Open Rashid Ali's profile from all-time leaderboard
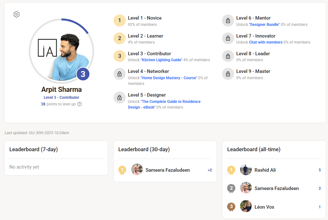The width and height of the screenshot is (328, 220). tap(265, 170)
